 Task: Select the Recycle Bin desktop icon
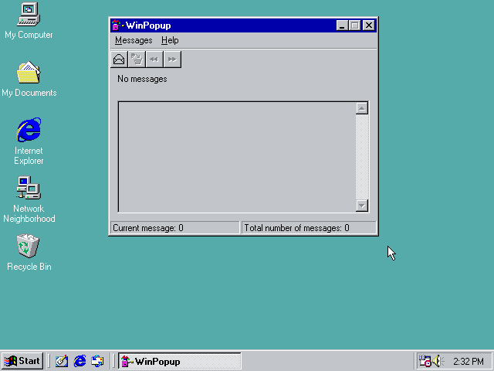click(29, 253)
